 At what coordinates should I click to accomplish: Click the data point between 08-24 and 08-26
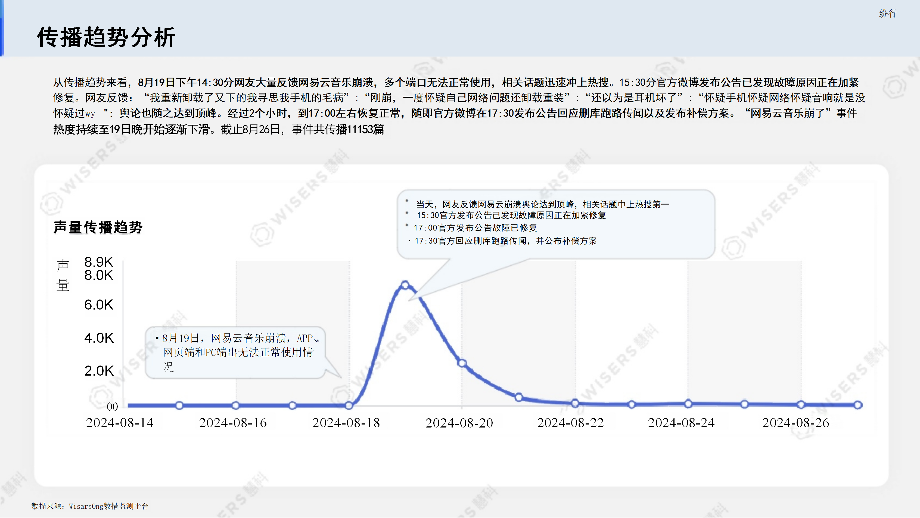745,404
